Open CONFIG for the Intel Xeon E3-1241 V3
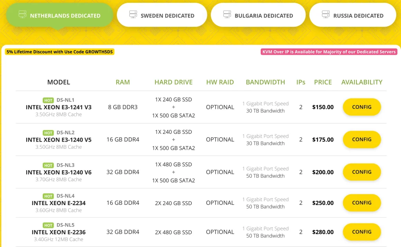401x247 pixels. (x=361, y=107)
